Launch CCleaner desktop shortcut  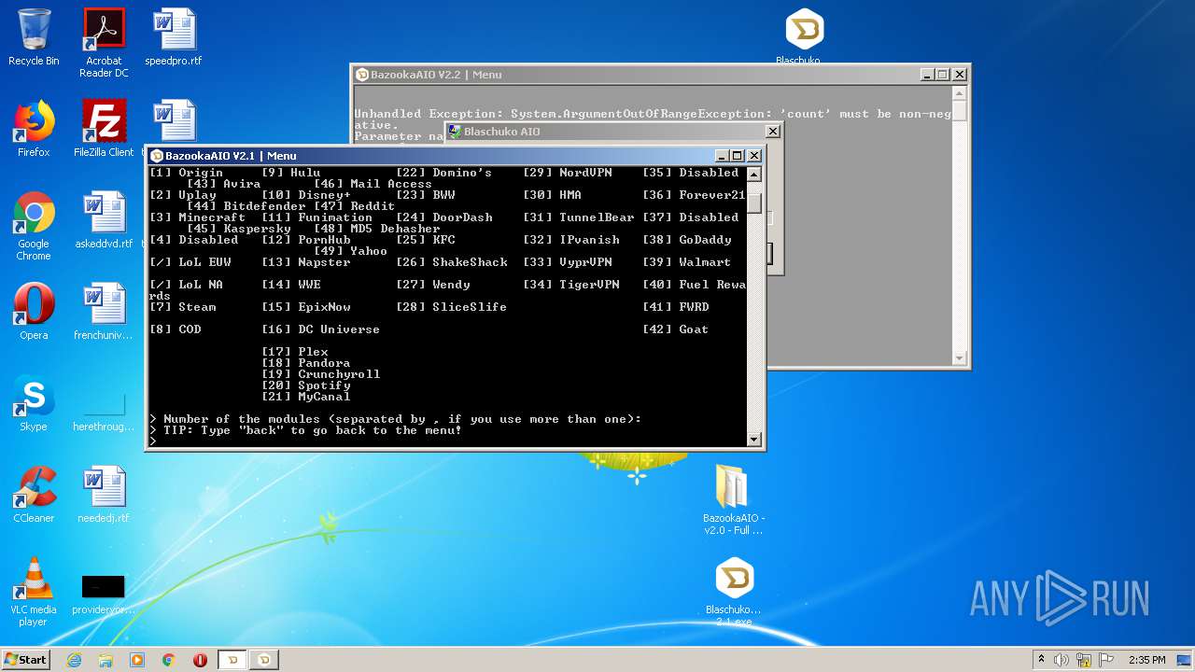coord(34,495)
